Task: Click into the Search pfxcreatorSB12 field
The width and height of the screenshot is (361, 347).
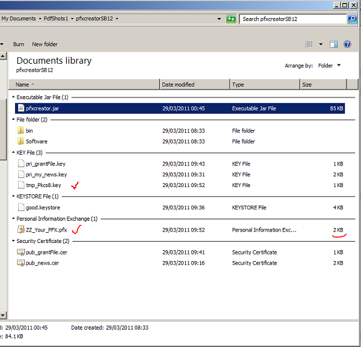Action: (x=292, y=19)
